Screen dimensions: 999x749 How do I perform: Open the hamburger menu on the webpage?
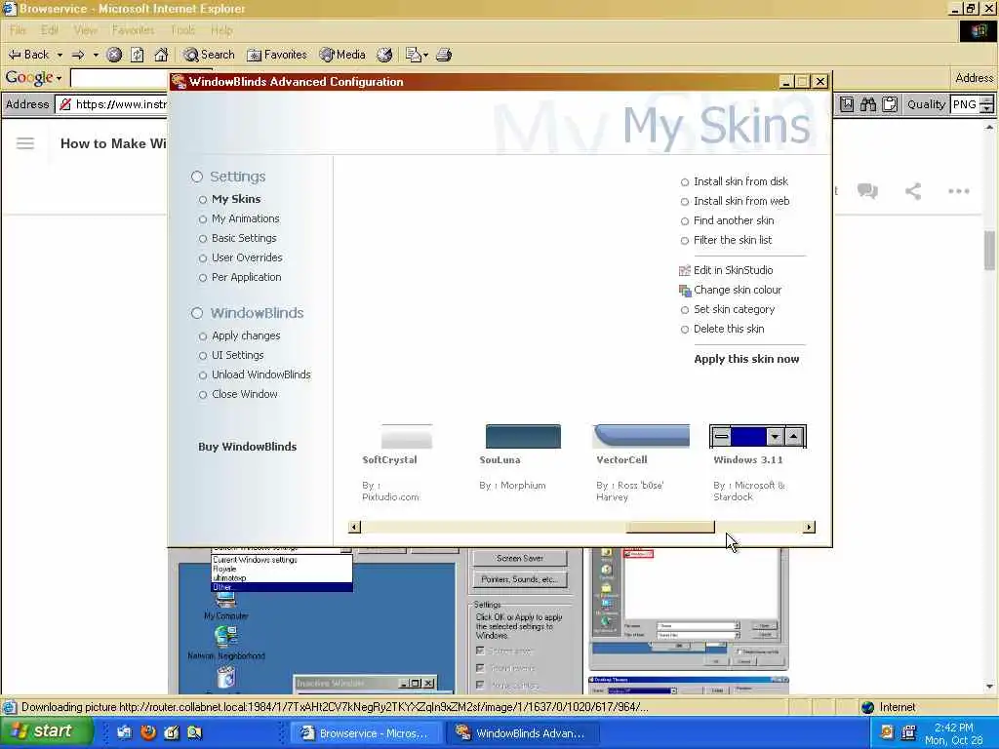coord(25,143)
